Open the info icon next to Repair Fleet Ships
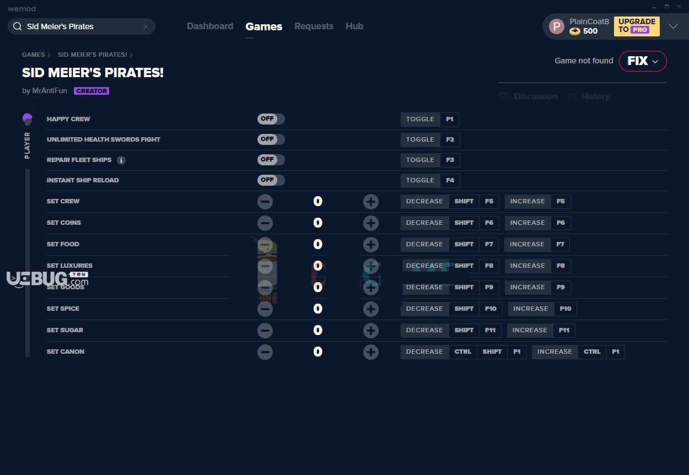Image resolution: width=689 pixels, height=475 pixels. pyautogui.click(x=121, y=160)
